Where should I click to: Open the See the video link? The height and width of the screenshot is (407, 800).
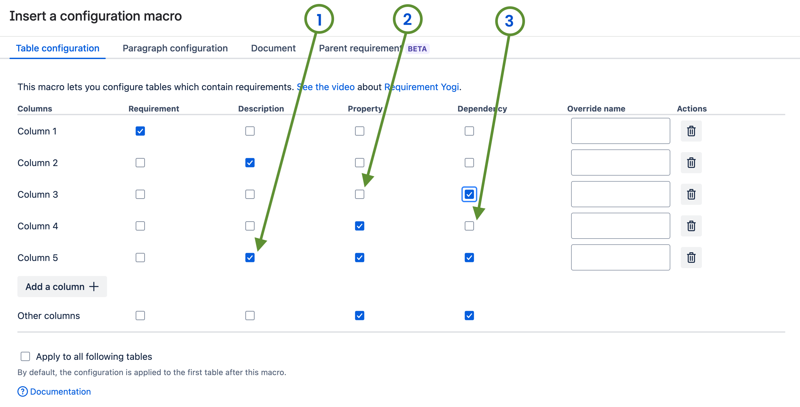[x=325, y=87]
